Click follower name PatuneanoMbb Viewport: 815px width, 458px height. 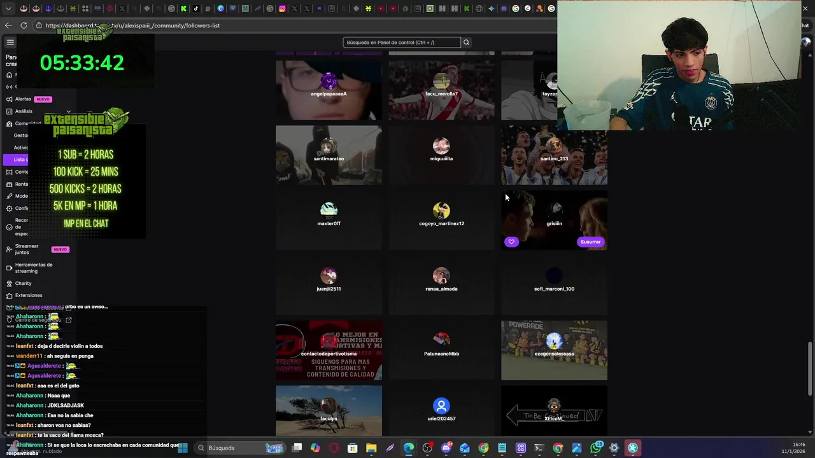(441, 354)
